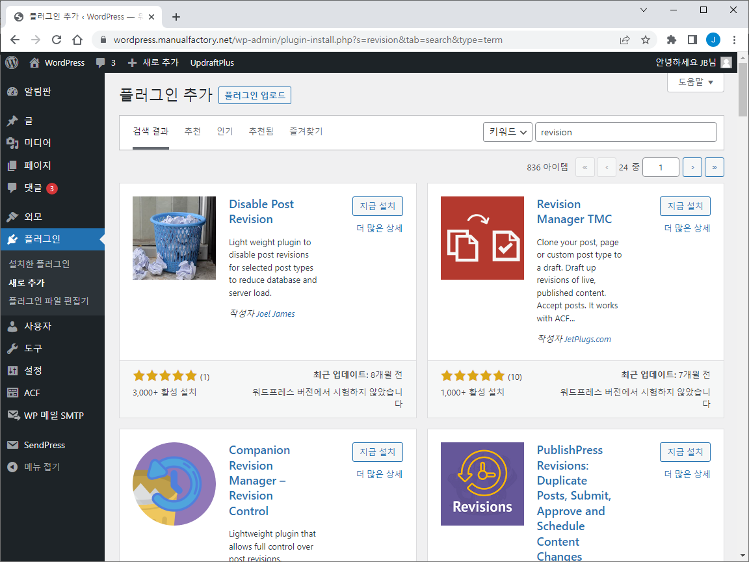Install Companion Revision Manager with 지금 설치
This screenshot has width=749, height=562.
(x=377, y=452)
